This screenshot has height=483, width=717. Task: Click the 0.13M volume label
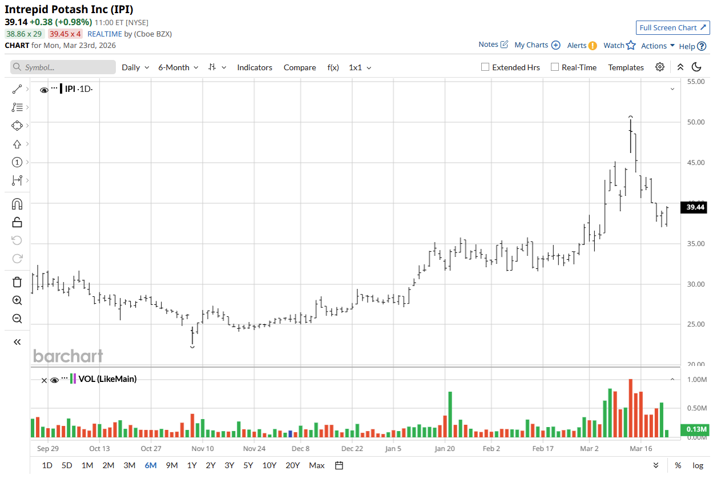click(695, 429)
